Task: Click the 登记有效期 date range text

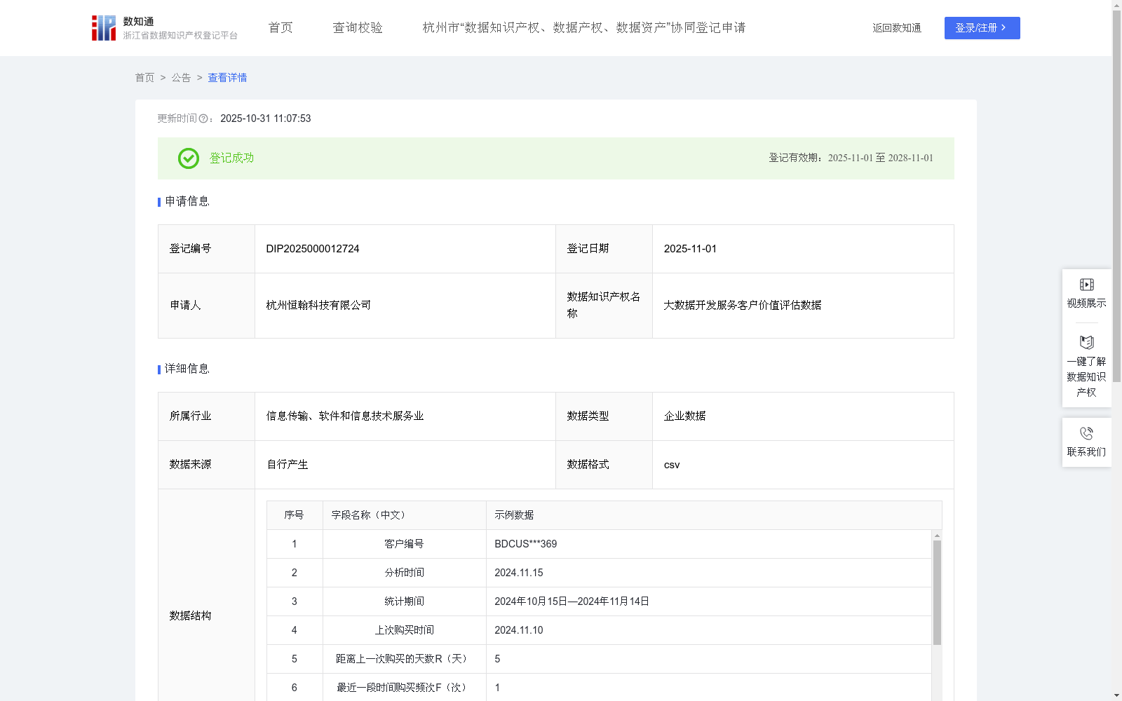Action: tap(851, 158)
